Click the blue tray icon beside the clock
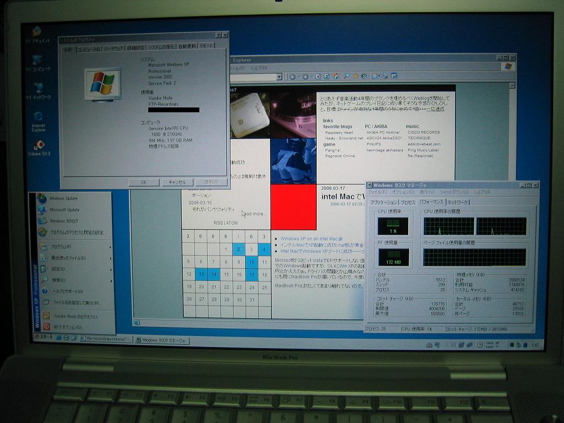This screenshot has width=564, height=423. tap(525, 345)
